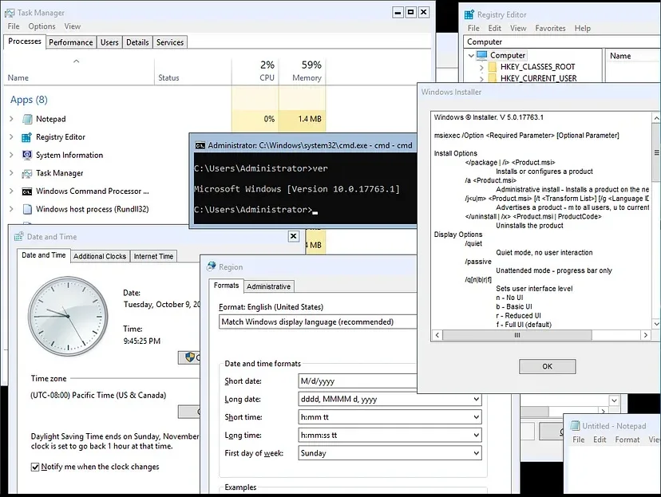The image size is (661, 497).
Task: Click the cmd.exe title bar icon
Action: [x=200, y=145]
